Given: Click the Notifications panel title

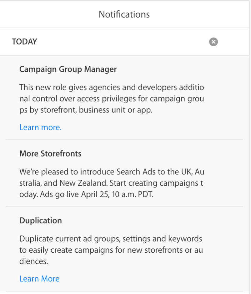Looking at the screenshot, I should click(124, 14).
